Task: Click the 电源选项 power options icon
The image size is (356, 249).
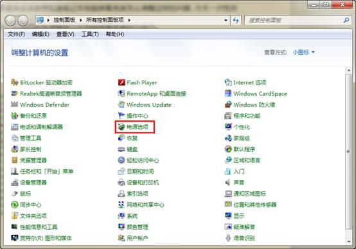Action: coord(121,127)
